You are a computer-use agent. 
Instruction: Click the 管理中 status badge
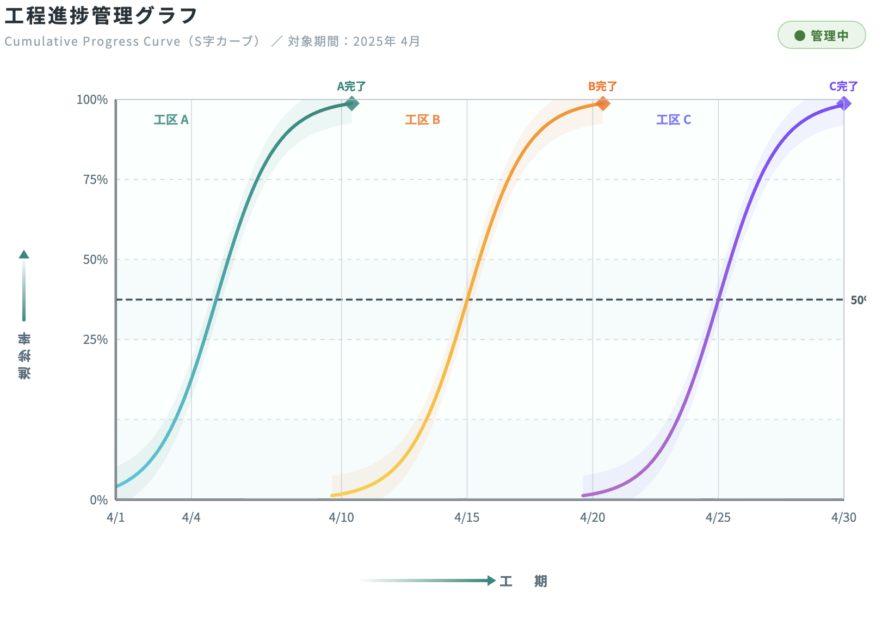pyautogui.click(x=821, y=35)
